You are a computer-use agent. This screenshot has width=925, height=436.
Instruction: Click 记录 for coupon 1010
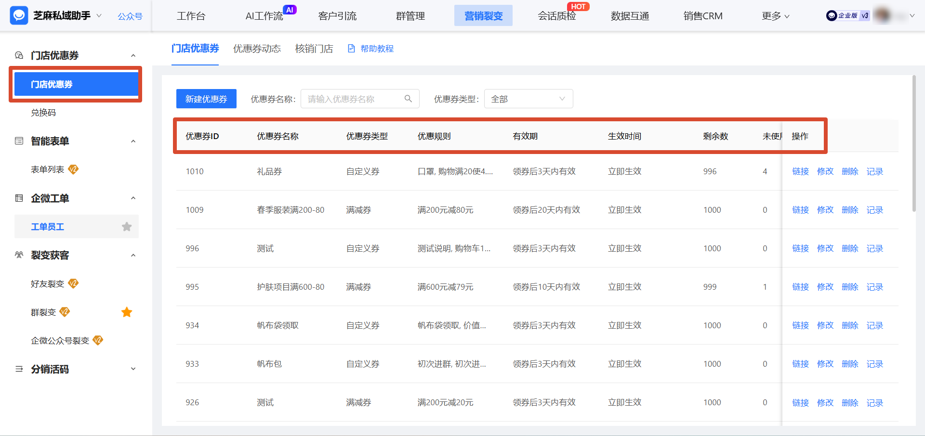click(875, 171)
